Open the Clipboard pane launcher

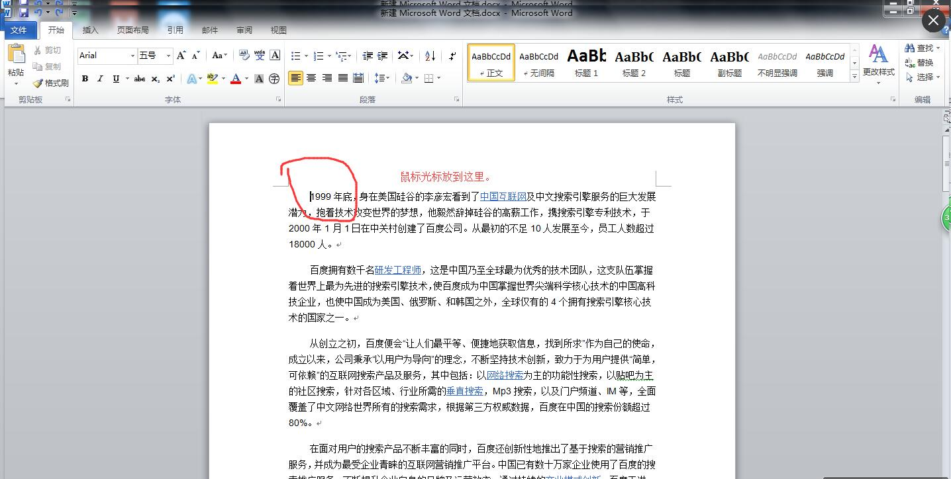[68, 99]
